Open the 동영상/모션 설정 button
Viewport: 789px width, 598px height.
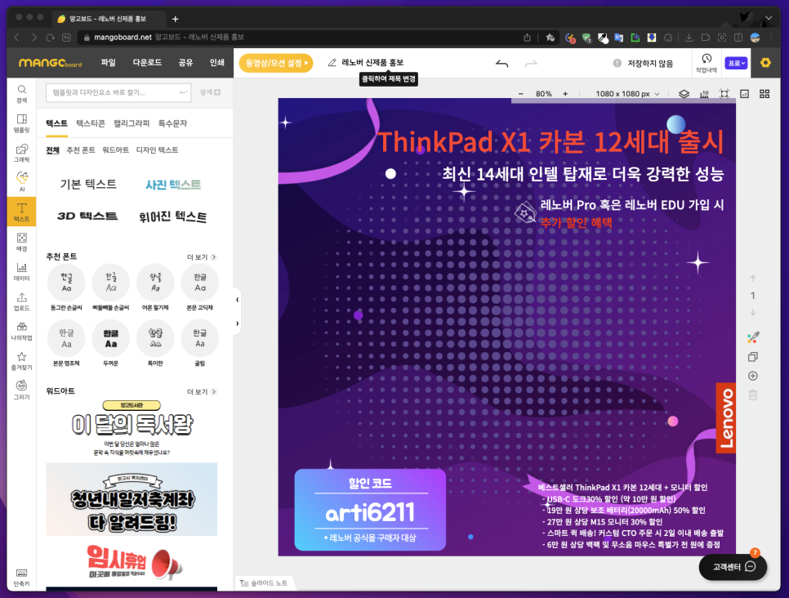[x=276, y=63]
